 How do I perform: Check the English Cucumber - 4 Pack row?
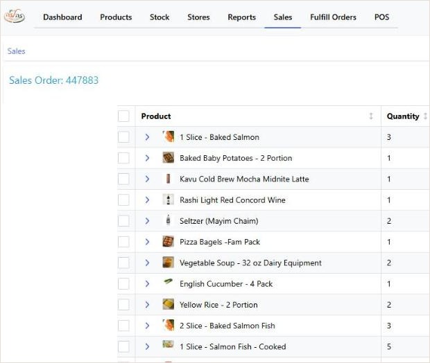click(123, 284)
